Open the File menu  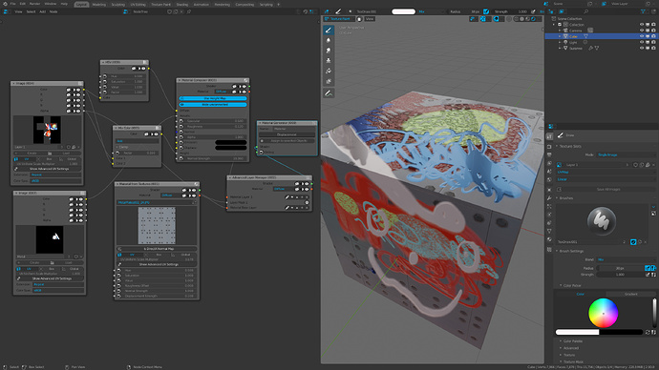pyautogui.click(x=12, y=4)
